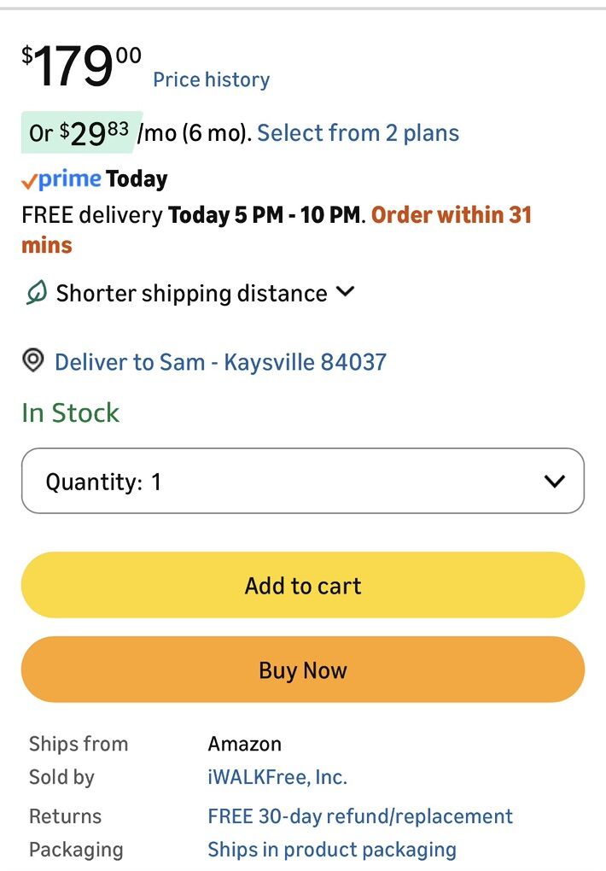Screen dimensions: 606x871
Task: Click the Order within 31 mins text
Action: point(451,215)
